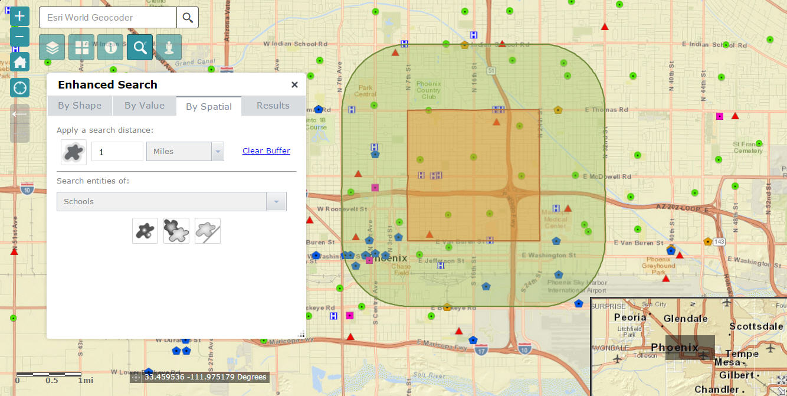This screenshot has height=396, width=787.
Task: Switch to the Results tab
Action: [x=273, y=106]
